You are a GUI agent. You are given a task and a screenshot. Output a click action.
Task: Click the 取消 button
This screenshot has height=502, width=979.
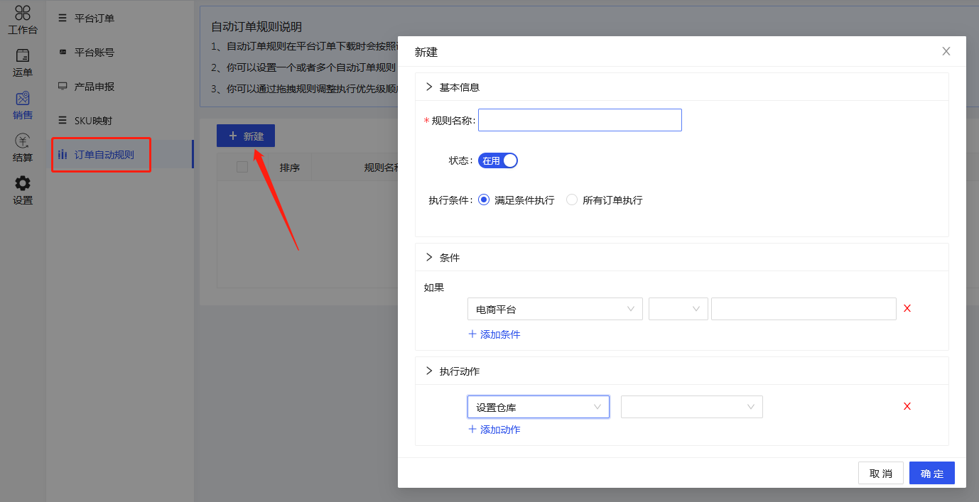(x=881, y=473)
